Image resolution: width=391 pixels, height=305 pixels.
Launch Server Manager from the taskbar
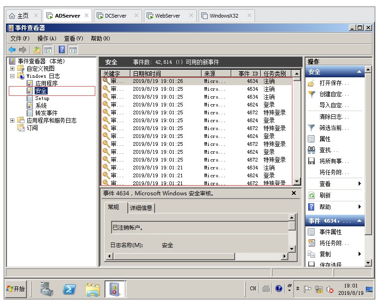click(47, 289)
